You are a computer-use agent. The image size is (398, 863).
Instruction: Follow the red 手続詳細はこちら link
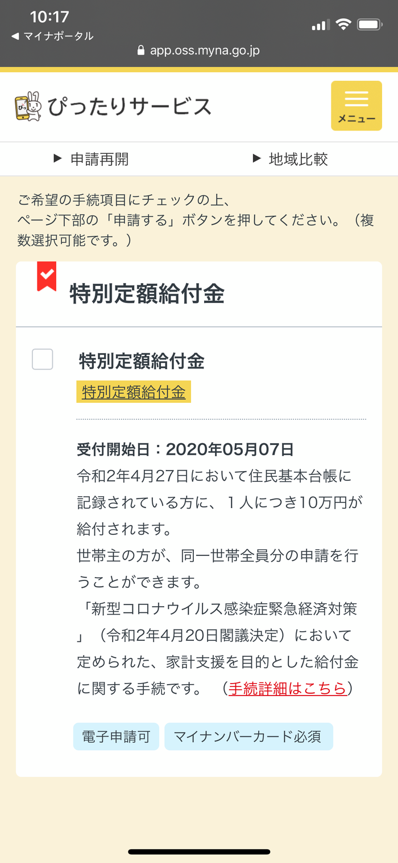tap(287, 688)
